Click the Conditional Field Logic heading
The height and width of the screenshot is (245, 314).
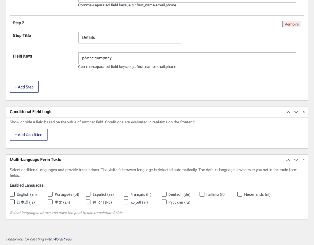tap(31, 112)
